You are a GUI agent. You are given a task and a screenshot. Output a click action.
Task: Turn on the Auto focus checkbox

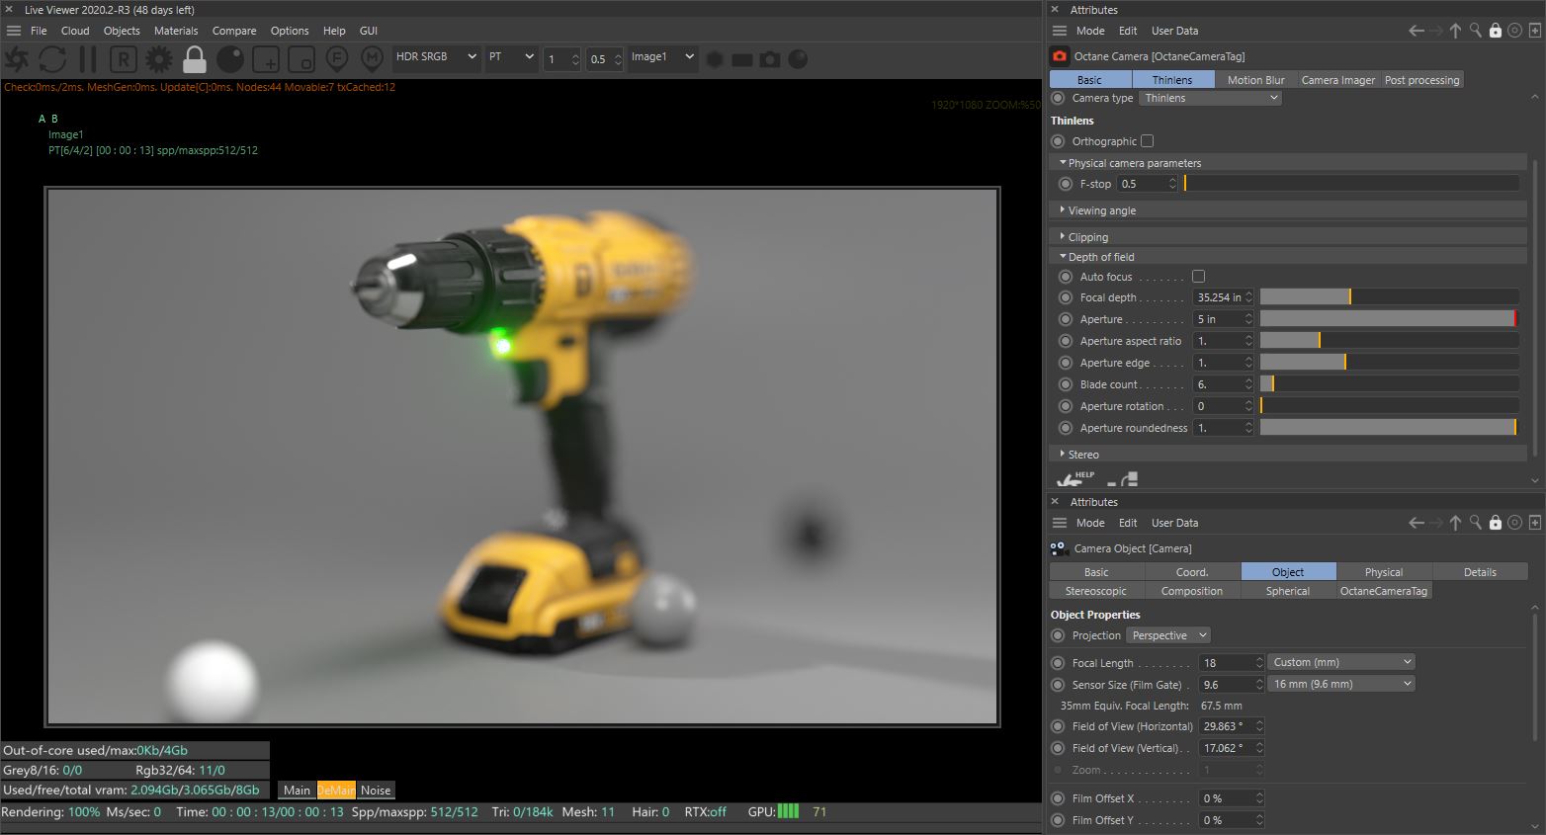pos(1198,277)
